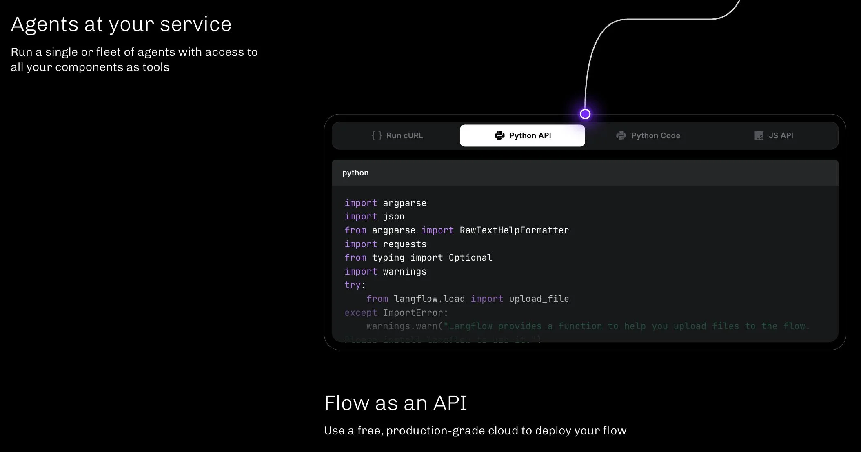Viewport: 861px width, 452px height.
Task: Click the 'import requests' code line
Action: point(386,244)
